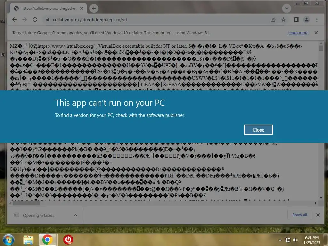Go back in Chrome

14,20
